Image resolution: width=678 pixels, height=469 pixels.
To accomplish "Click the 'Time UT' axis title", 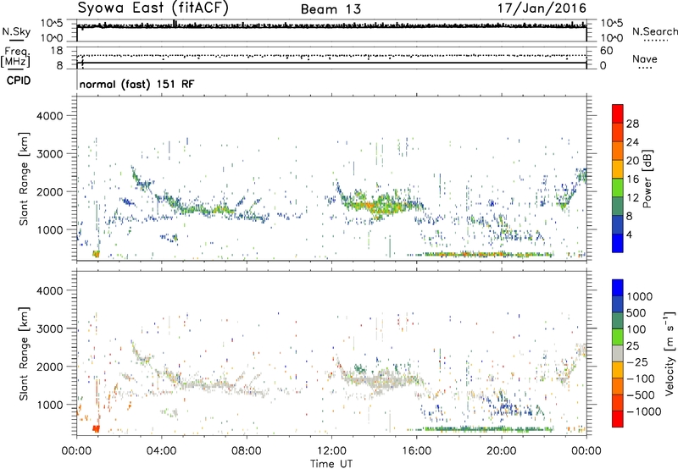I will 331,464.
